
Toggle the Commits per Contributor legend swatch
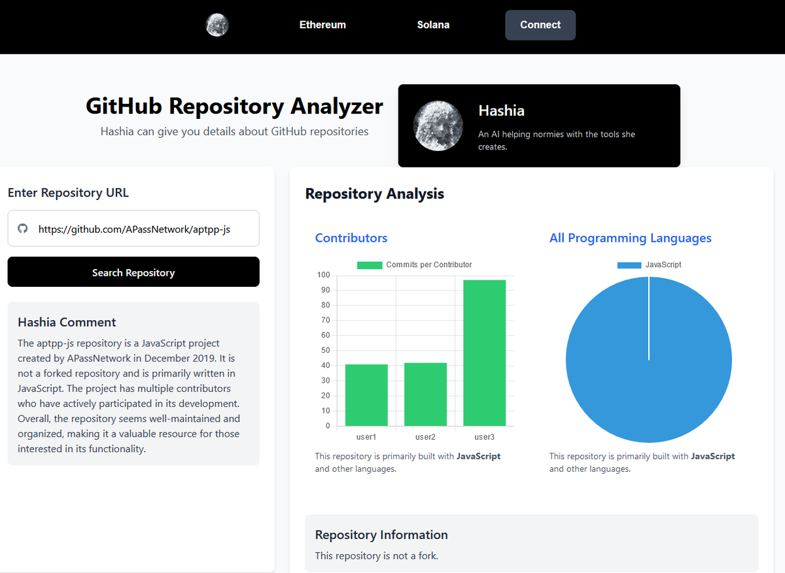click(370, 265)
